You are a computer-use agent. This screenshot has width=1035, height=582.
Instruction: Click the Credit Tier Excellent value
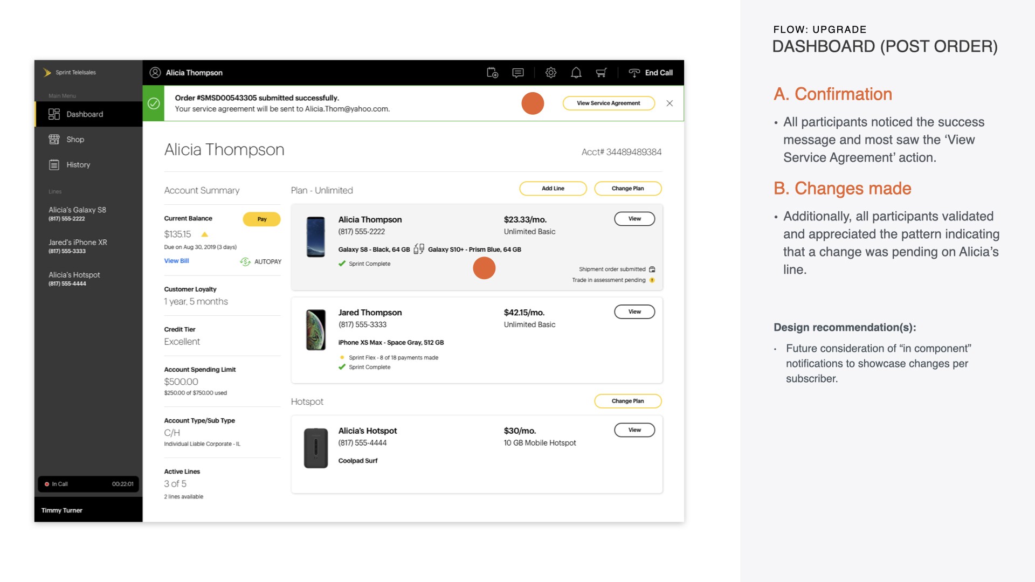pos(182,342)
